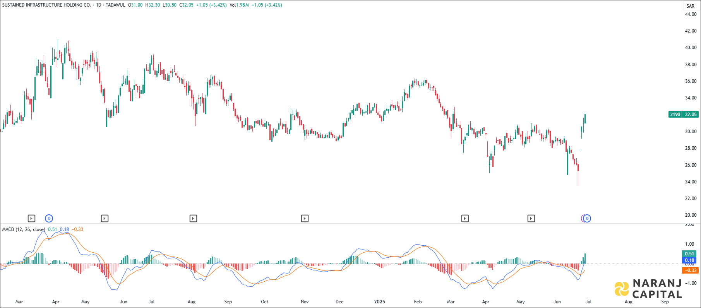Click the Feb label on time axis
The image size is (701, 308).
(x=418, y=302)
